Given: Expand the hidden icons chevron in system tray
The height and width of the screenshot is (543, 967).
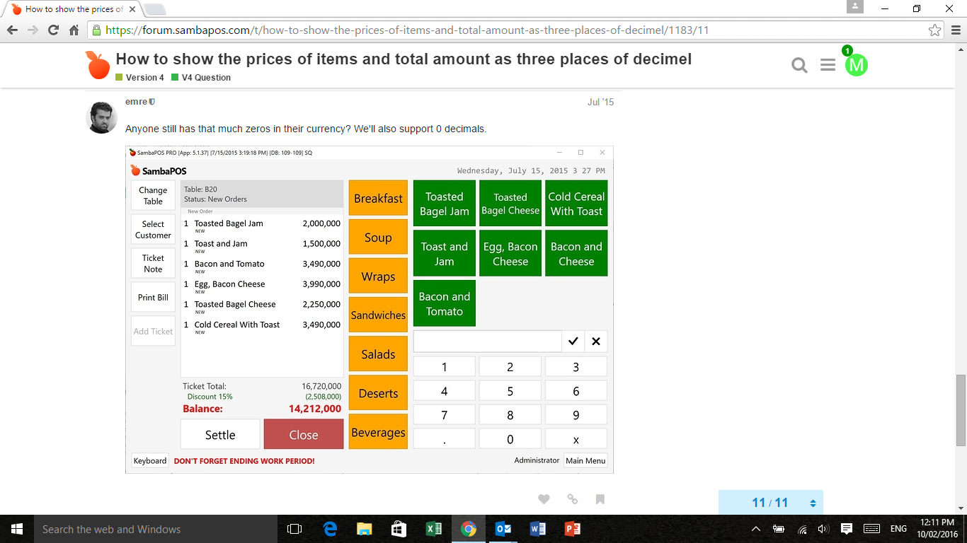Looking at the screenshot, I should (755, 528).
